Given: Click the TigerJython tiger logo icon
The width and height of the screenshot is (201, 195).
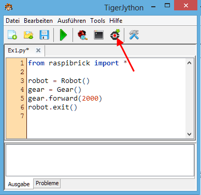Looking at the screenshot, I should [8, 7].
